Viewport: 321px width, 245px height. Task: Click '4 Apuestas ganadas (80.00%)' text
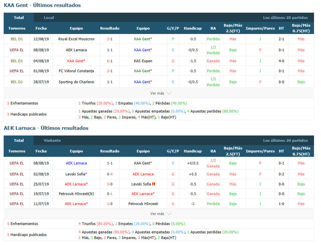pos(104,232)
